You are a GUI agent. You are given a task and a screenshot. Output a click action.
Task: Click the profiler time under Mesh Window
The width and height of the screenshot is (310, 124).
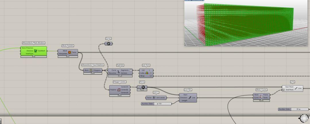point(34,57)
